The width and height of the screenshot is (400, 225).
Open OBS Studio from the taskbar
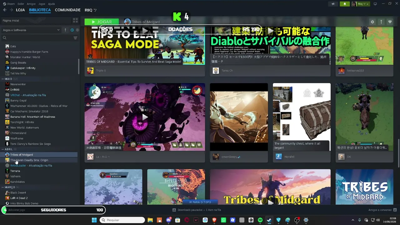pyautogui.click(x=297, y=220)
